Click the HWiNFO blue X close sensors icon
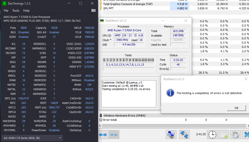249x142 pixels. coord(246,135)
